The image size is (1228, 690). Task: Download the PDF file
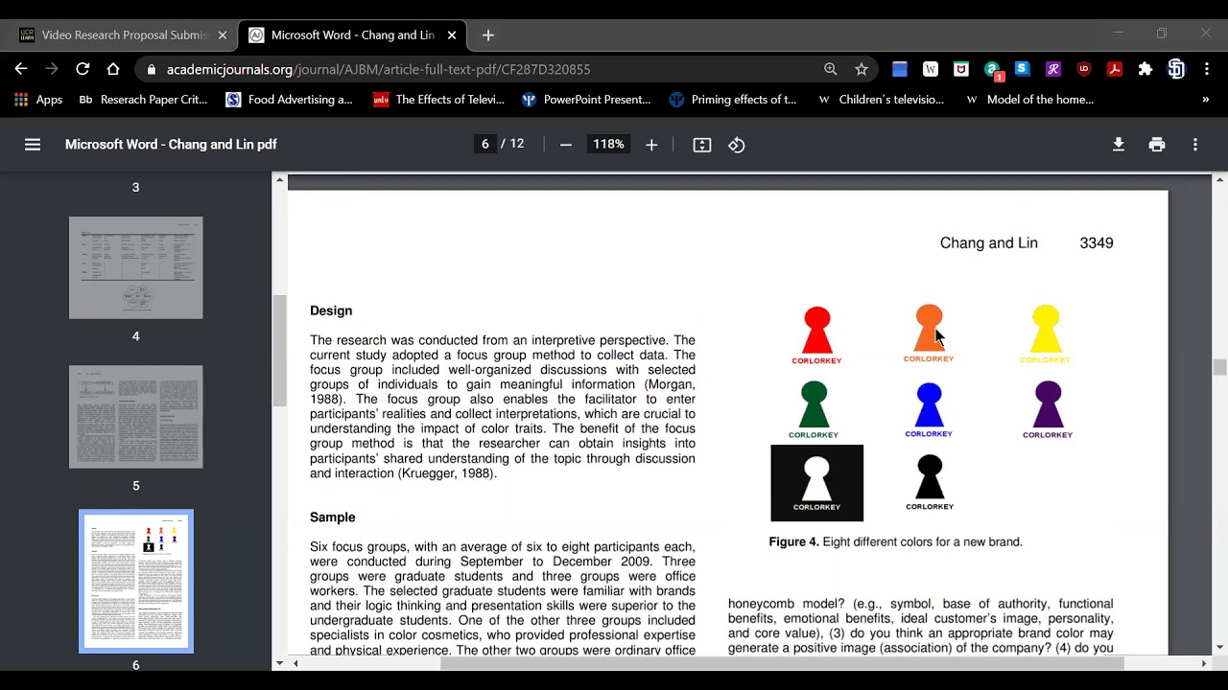[1119, 145]
